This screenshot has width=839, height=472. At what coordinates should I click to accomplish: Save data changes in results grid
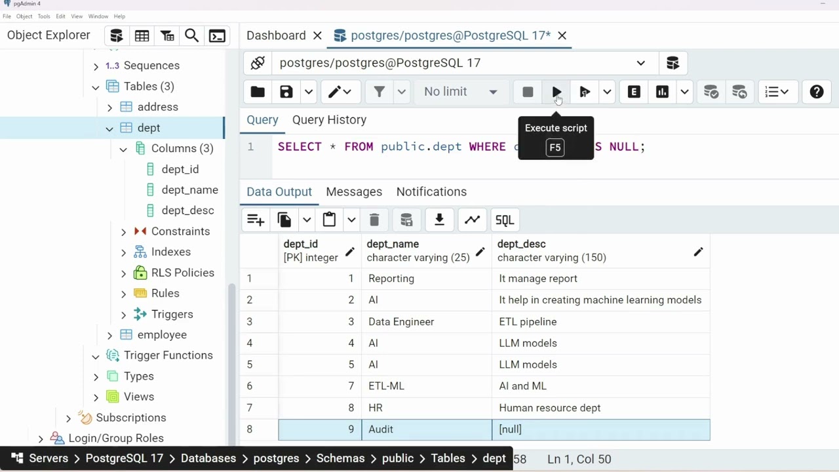406,220
